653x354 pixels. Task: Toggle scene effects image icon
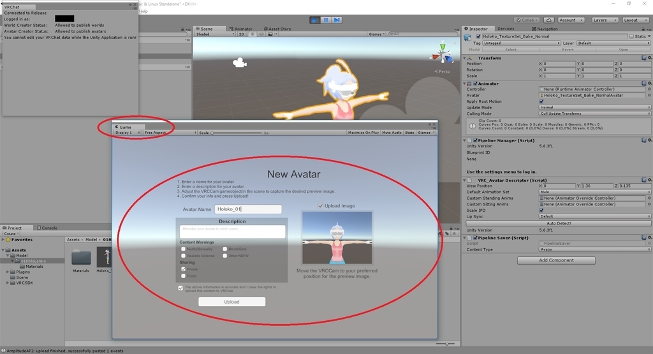click(270, 34)
